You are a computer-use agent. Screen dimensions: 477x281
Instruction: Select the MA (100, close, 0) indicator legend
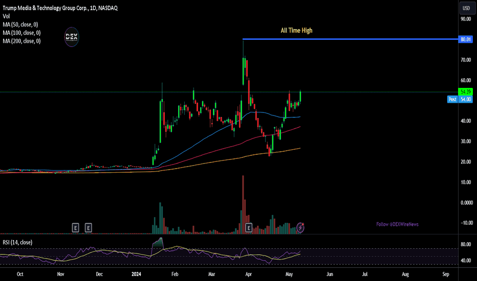click(x=21, y=33)
